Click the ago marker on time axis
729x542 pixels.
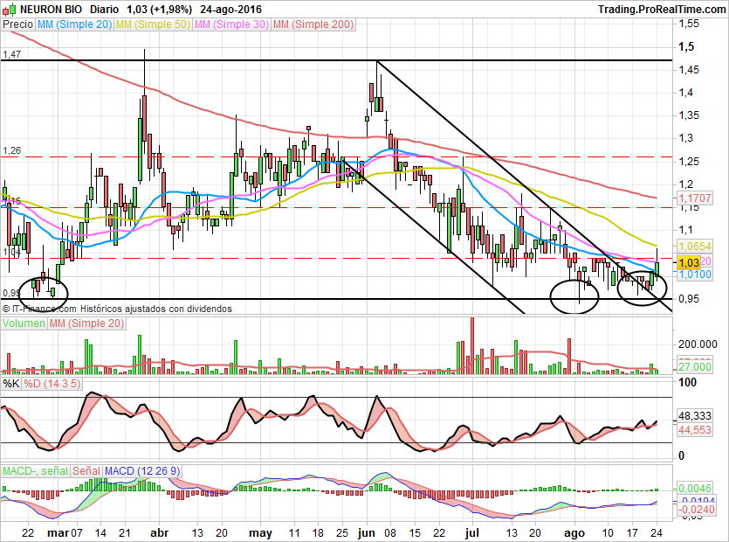(x=574, y=533)
